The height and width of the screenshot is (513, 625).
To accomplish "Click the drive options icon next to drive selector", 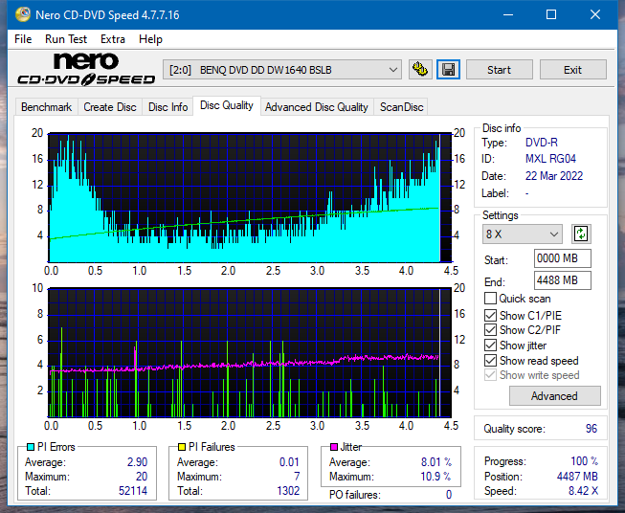I will (x=420, y=70).
